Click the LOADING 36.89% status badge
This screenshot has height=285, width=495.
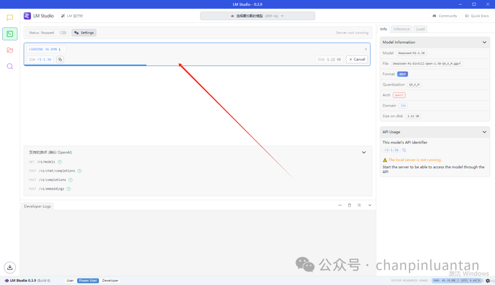(46, 49)
